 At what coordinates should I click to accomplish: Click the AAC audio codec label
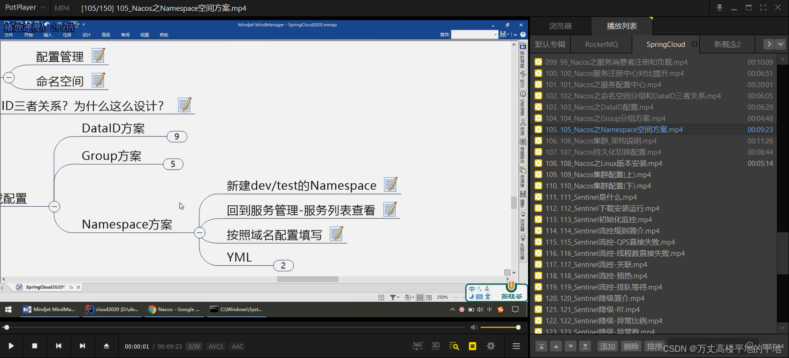[237, 346]
